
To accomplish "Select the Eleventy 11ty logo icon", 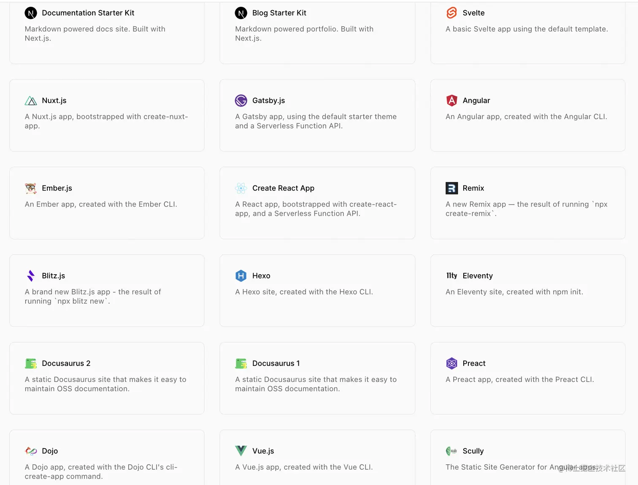I will [451, 276].
